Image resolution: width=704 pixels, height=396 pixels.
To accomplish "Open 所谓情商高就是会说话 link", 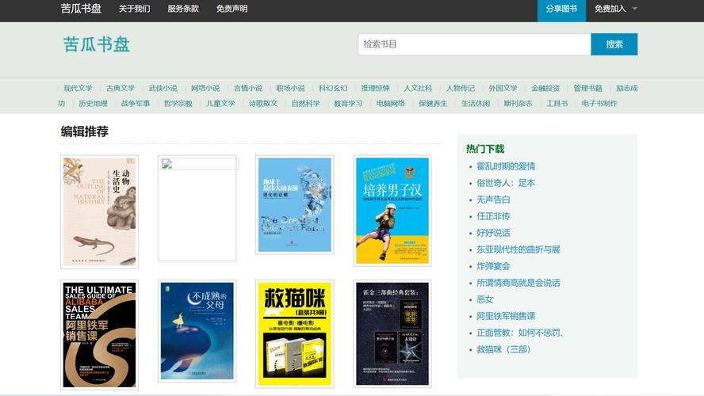I will point(518,283).
